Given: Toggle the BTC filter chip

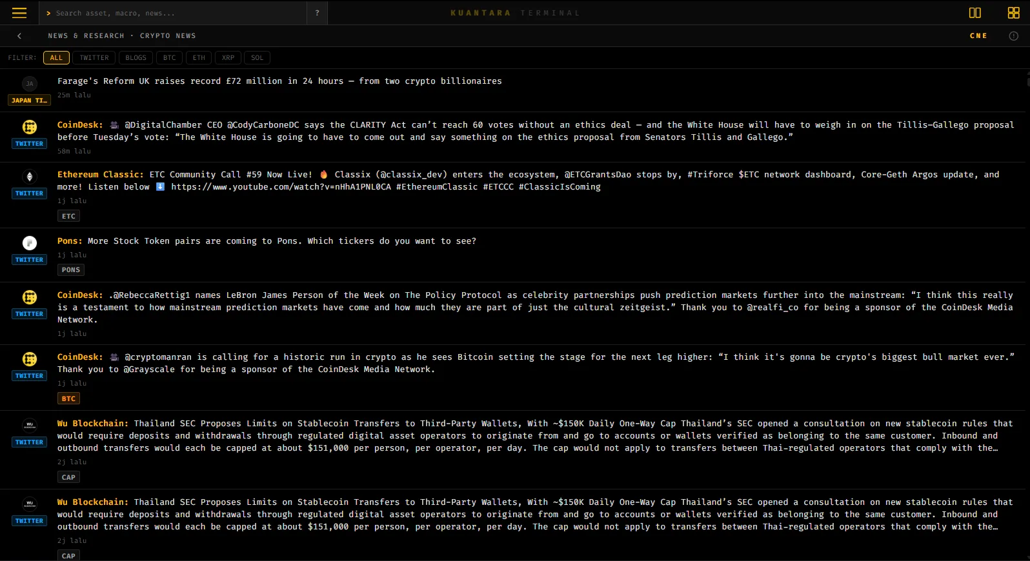Looking at the screenshot, I should tap(170, 58).
